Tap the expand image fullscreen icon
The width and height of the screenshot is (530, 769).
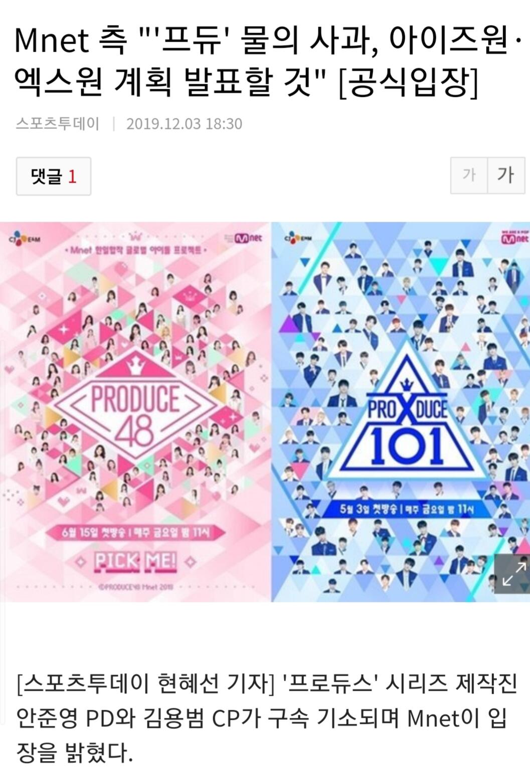point(512,573)
